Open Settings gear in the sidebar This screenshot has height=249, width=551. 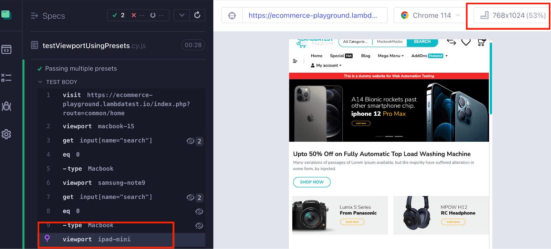pyautogui.click(x=6, y=134)
